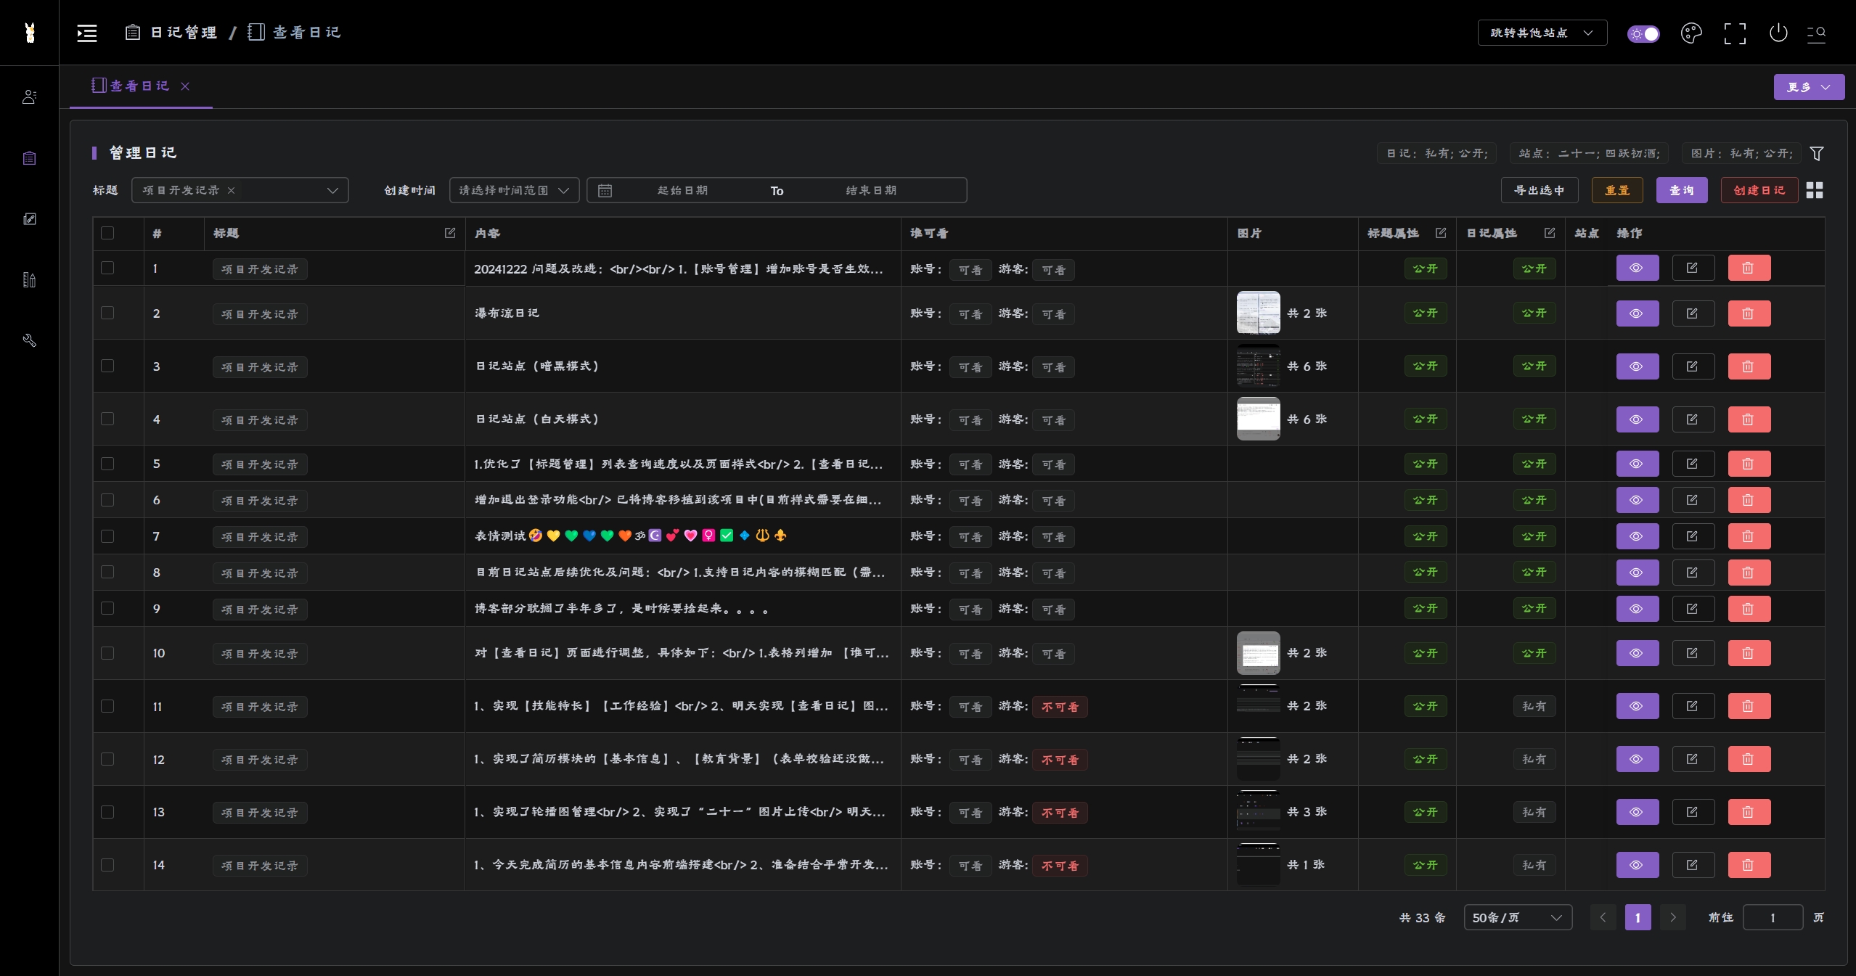Check the select-all header checkbox
The height and width of the screenshot is (976, 1856).
[x=107, y=233]
